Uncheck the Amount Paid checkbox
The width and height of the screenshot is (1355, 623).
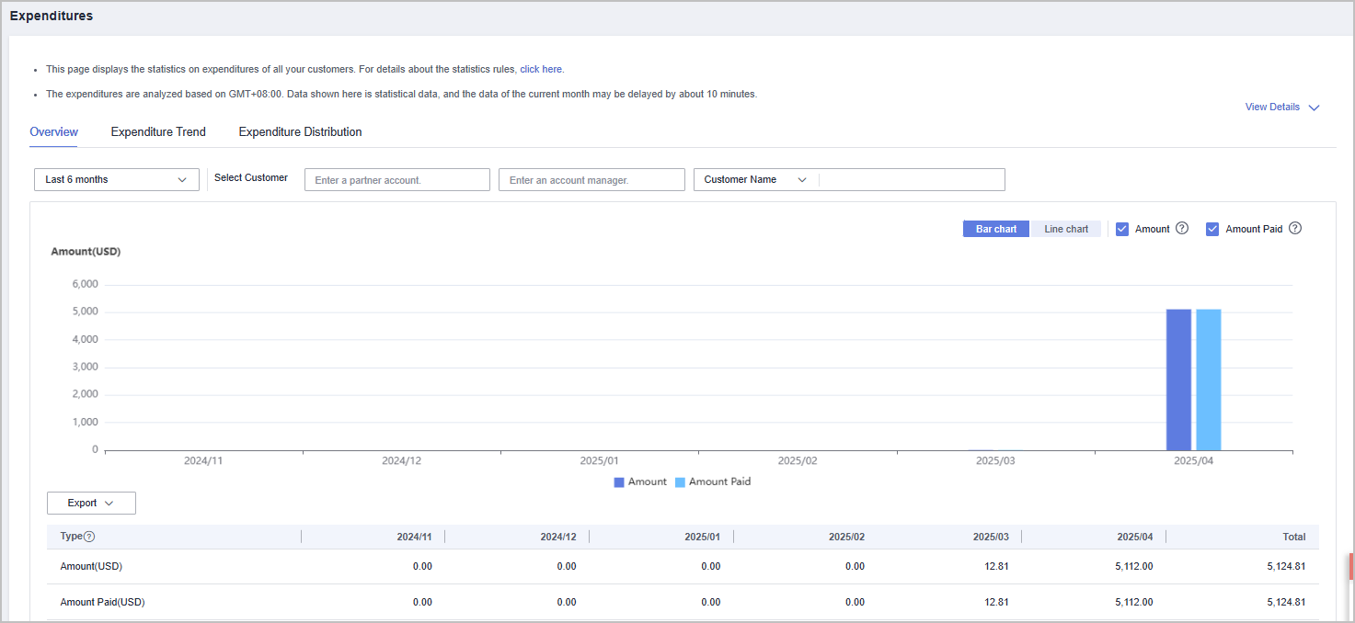[1212, 230]
